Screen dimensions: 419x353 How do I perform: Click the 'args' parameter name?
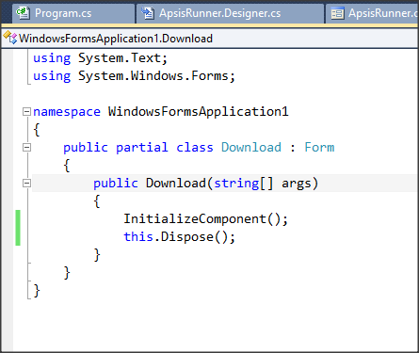[297, 184]
